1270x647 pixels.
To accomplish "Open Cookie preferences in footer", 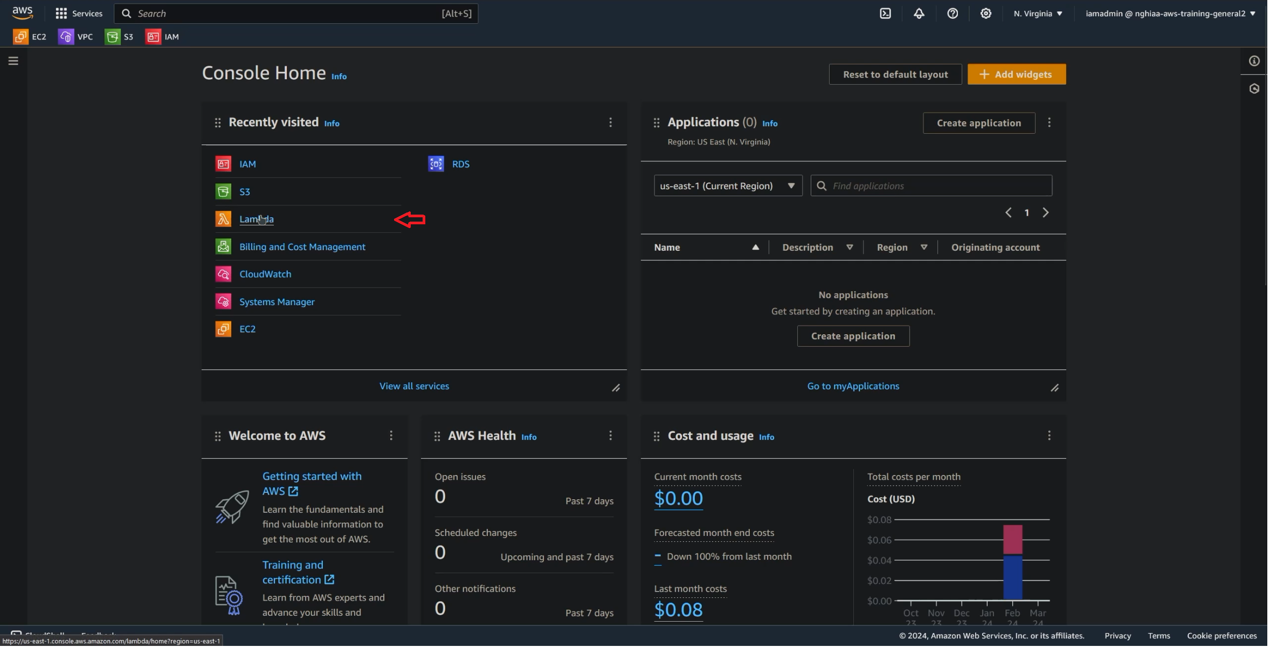I will (x=1221, y=636).
